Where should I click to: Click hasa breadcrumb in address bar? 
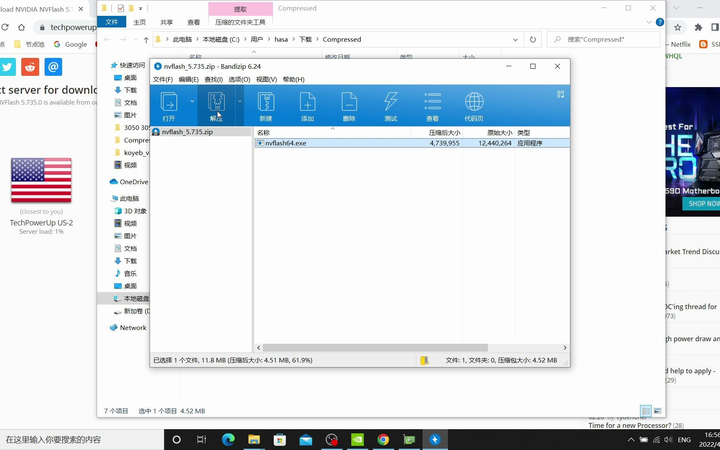(281, 40)
